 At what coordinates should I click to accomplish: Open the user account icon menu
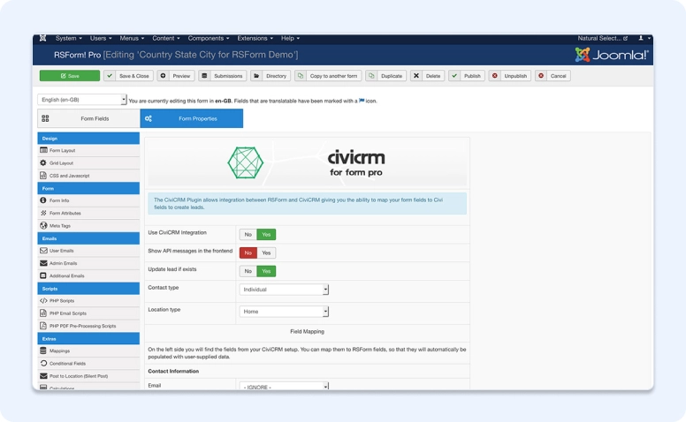(643, 39)
